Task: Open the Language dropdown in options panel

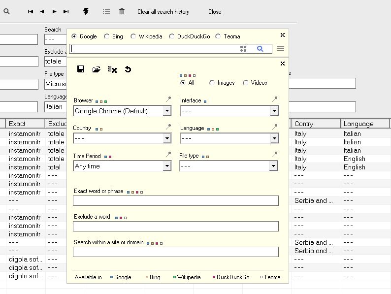Action: [229, 138]
